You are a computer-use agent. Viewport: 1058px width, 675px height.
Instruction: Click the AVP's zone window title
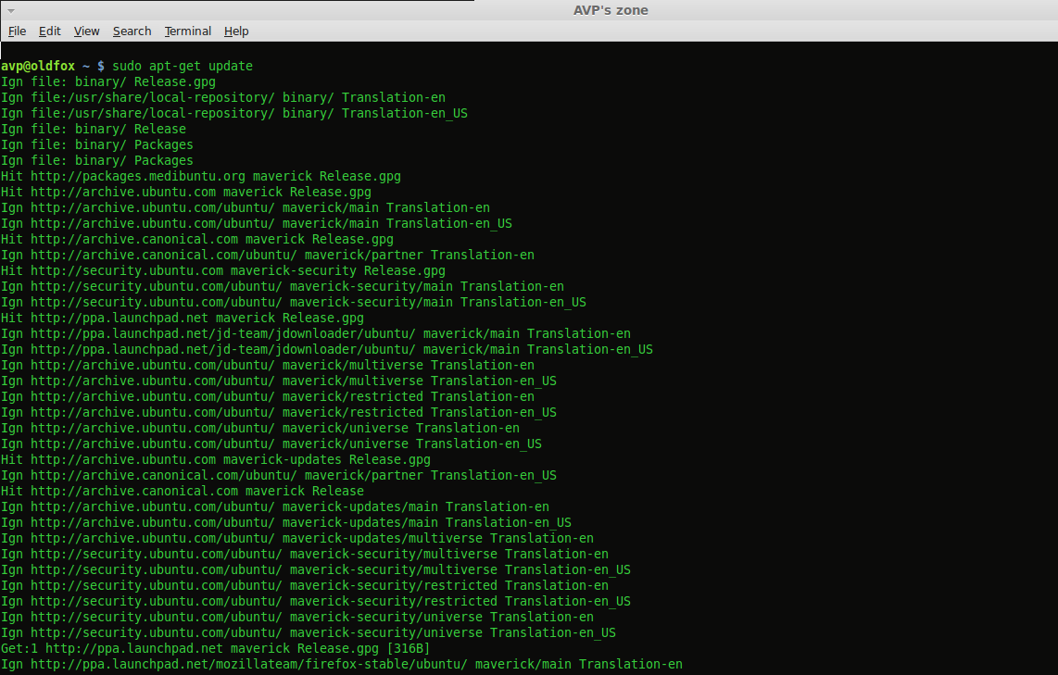pyautogui.click(x=611, y=10)
